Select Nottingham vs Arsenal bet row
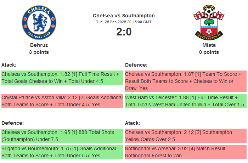Viewport: 248px width, 163px height. click(186, 152)
